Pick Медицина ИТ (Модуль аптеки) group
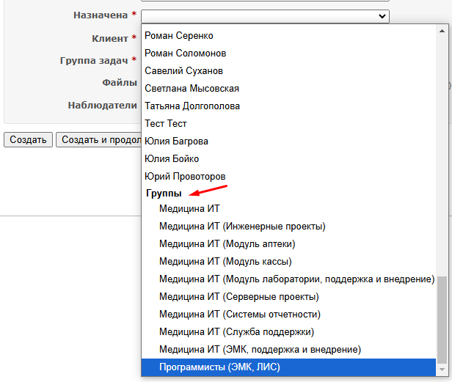Viewport: 452px width, 382px height. point(227,244)
